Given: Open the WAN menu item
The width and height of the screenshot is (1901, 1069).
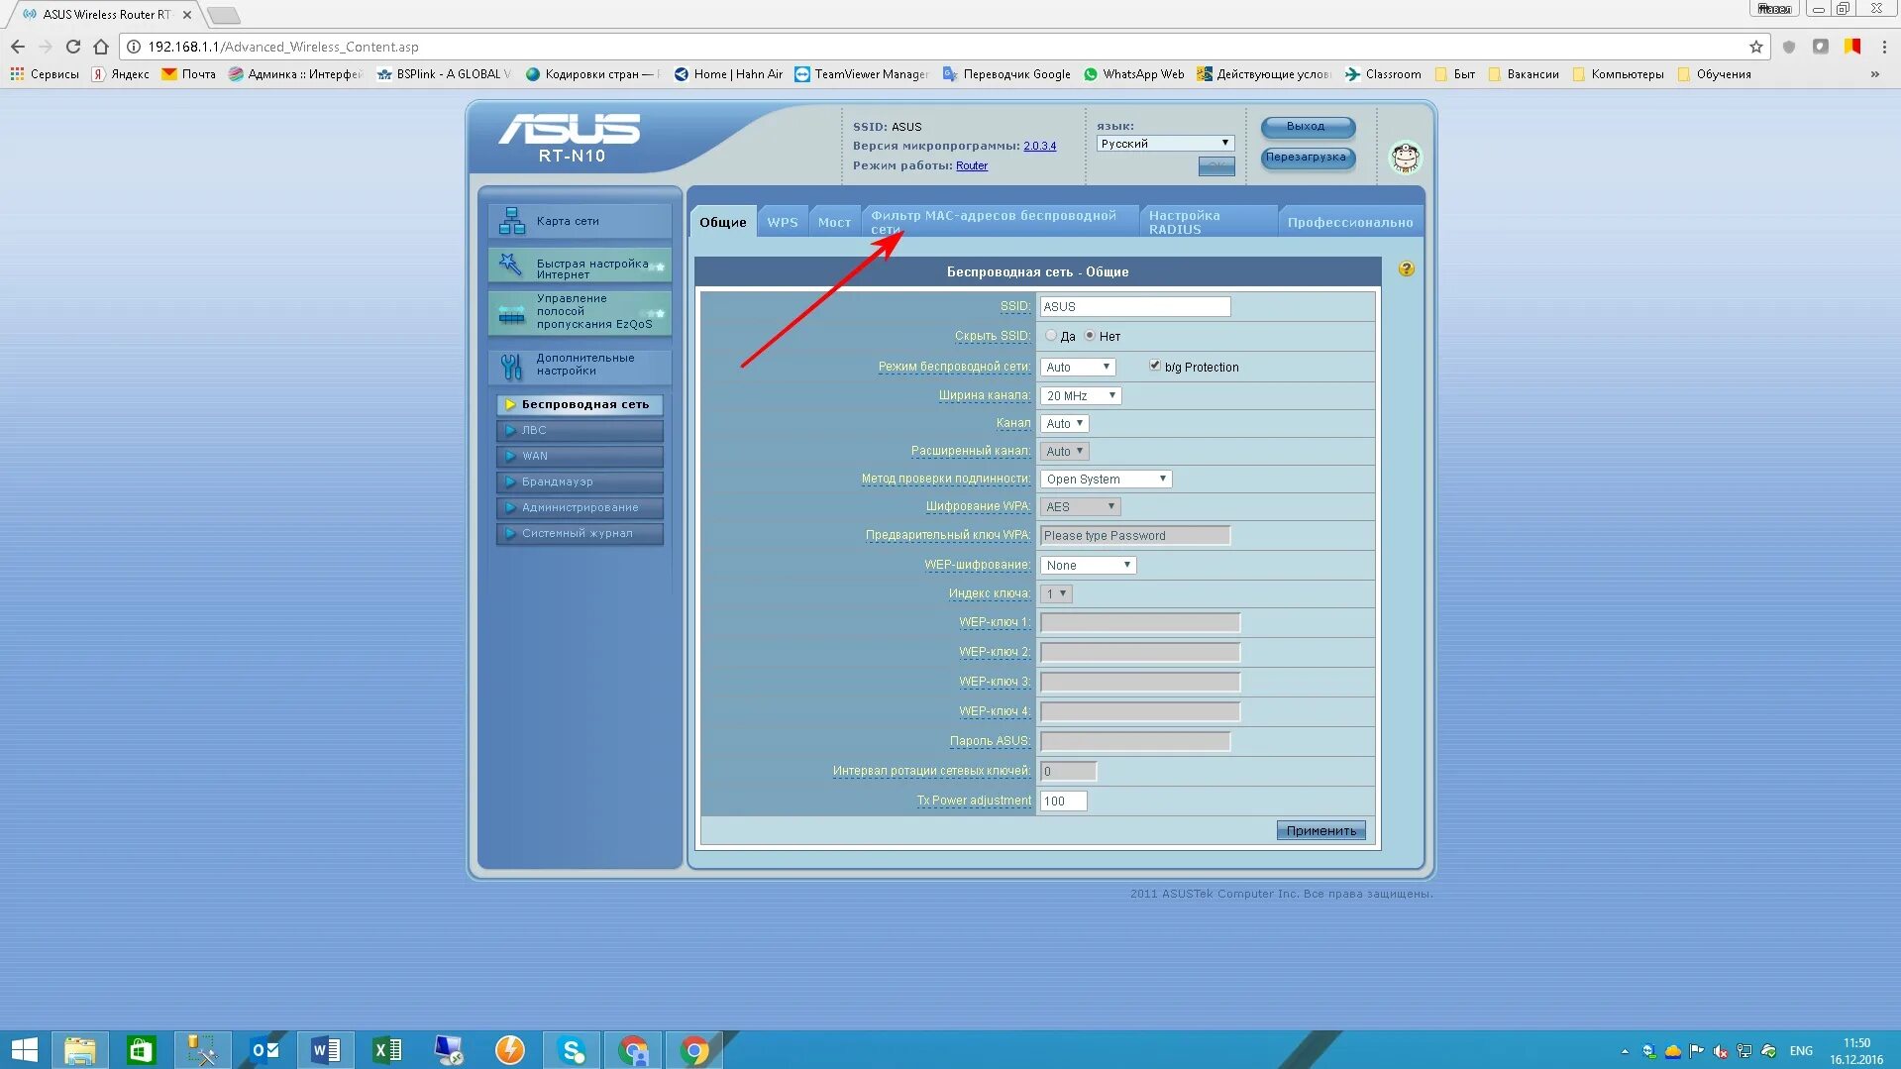Looking at the screenshot, I should 580,456.
